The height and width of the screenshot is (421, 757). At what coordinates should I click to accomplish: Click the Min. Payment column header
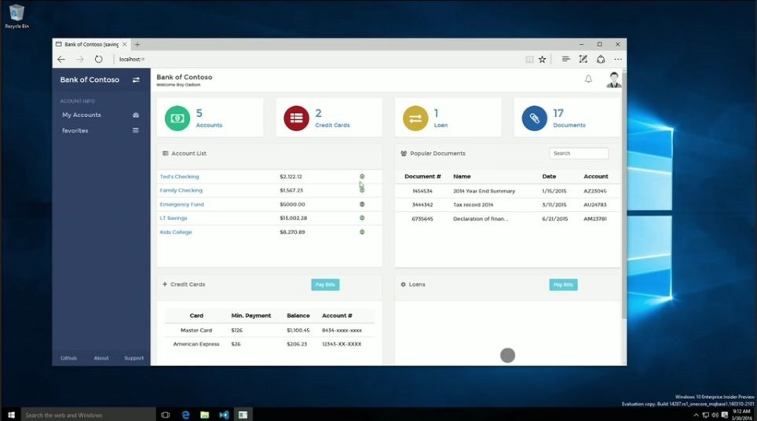point(251,316)
